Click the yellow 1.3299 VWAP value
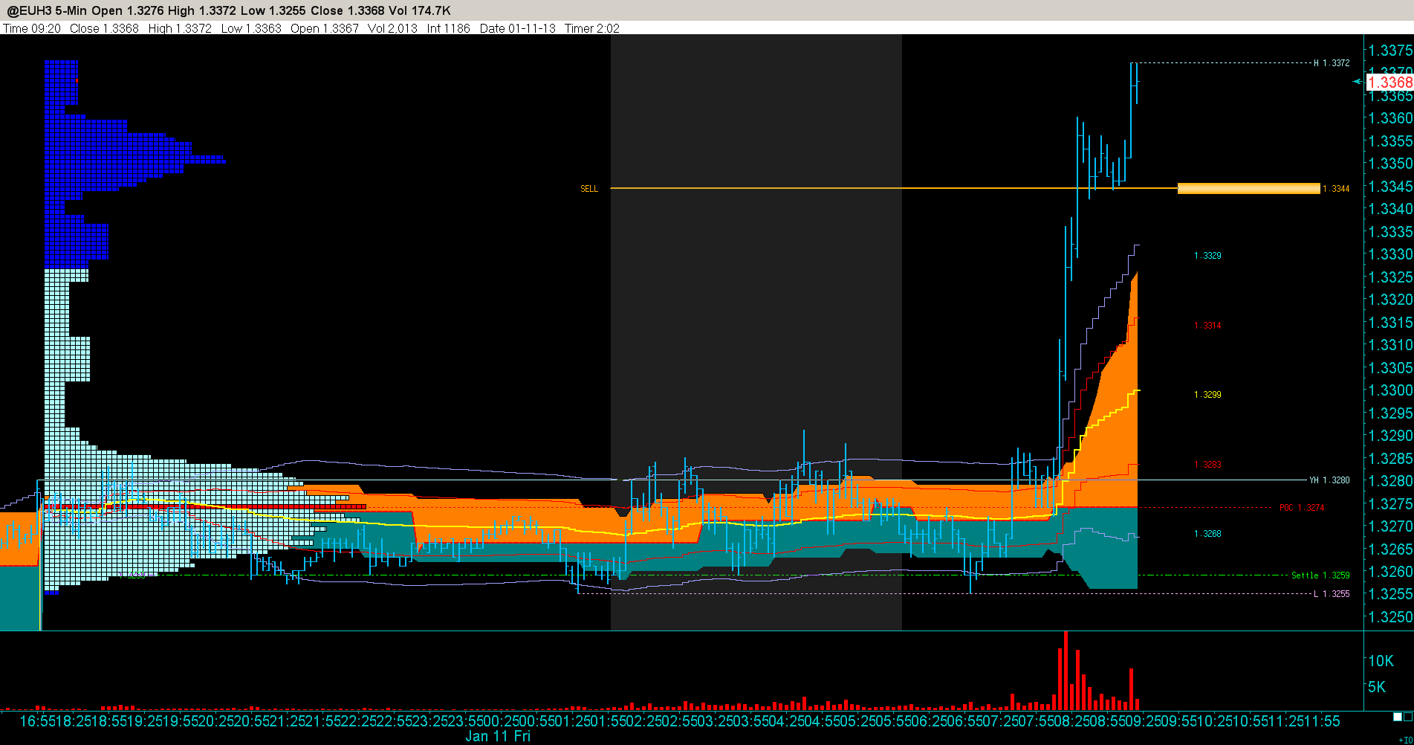The width and height of the screenshot is (1414, 745). 1207,395
